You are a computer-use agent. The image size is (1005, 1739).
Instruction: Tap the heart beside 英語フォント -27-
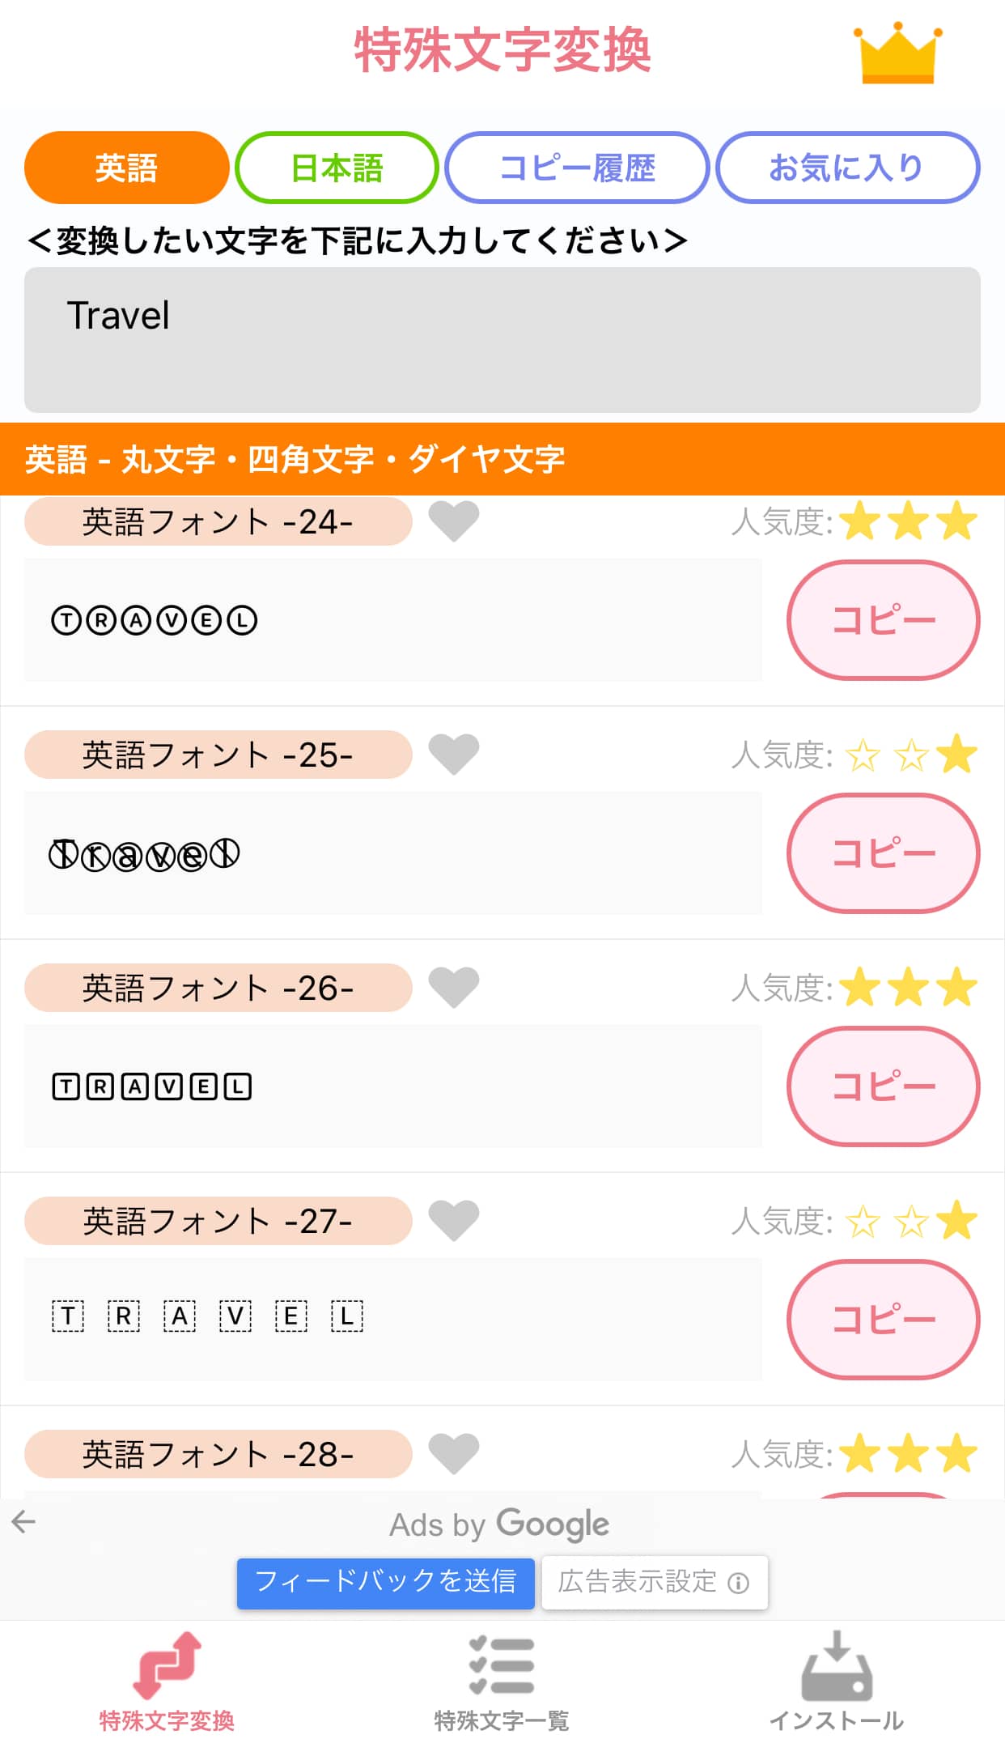(x=453, y=1220)
